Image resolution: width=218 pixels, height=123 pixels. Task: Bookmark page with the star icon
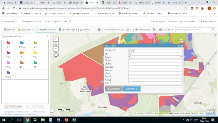pyautogui.click(x=185, y=8)
